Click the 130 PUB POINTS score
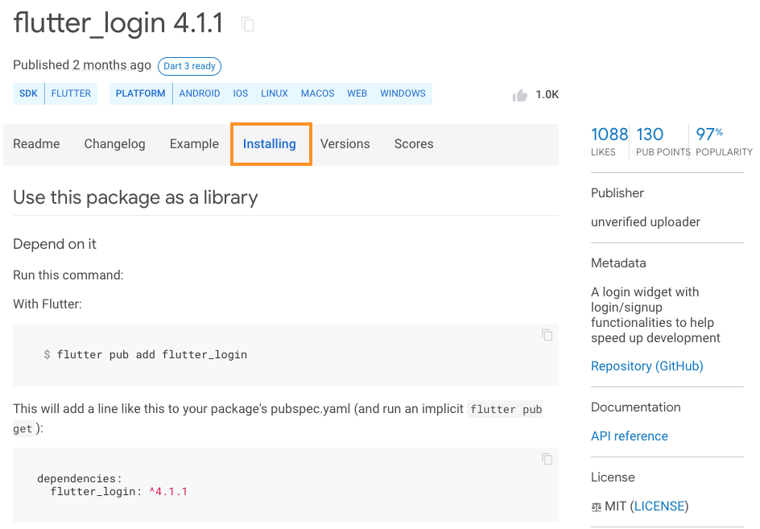This screenshot has height=529, width=760. pyautogui.click(x=663, y=141)
